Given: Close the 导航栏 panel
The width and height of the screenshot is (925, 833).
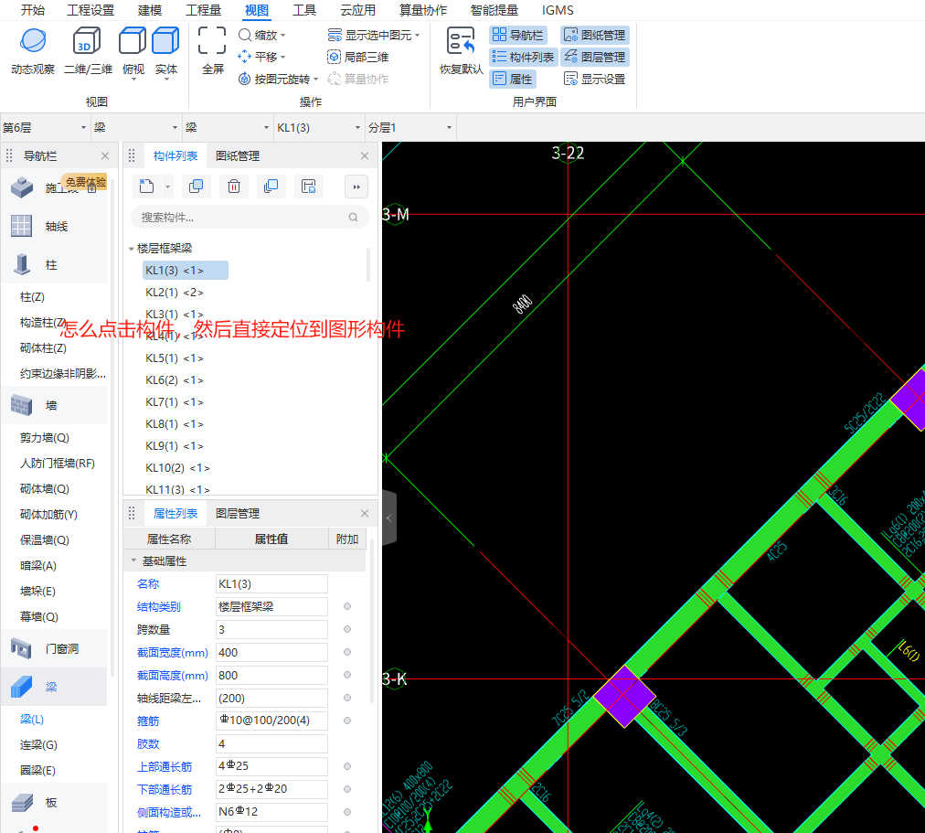Looking at the screenshot, I should click(105, 155).
